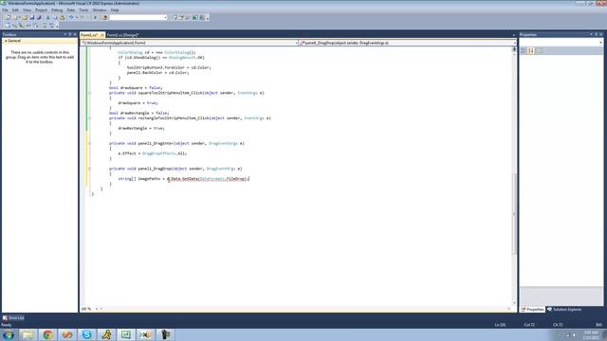The image size is (607, 341).
Task: Switch to the Solution Explorer tab
Action: pyautogui.click(x=564, y=310)
